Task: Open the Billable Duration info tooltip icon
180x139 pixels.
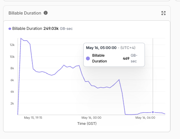Action: point(45,13)
